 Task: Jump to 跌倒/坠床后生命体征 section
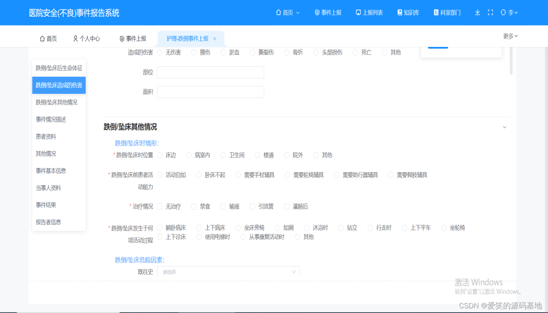59,68
